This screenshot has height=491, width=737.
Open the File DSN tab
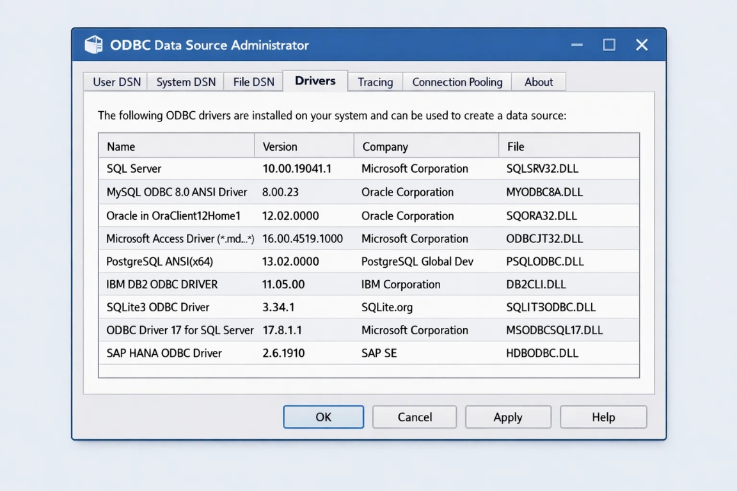pos(252,82)
